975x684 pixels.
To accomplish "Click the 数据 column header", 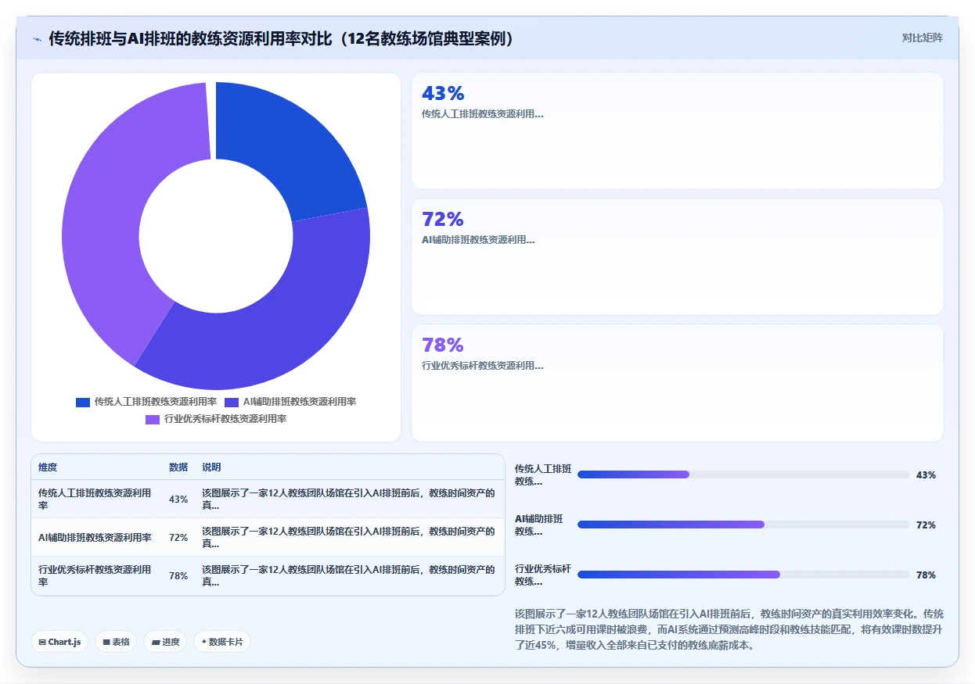I will tap(178, 467).
